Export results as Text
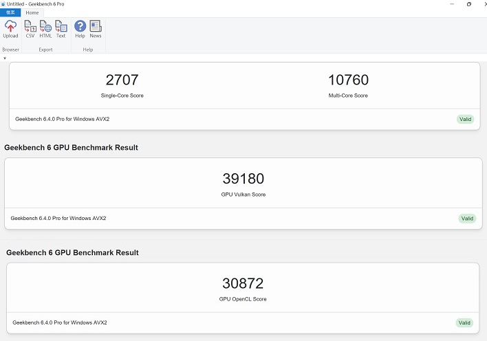The height and width of the screenshot is (341, 487). [x=61, y=29]
